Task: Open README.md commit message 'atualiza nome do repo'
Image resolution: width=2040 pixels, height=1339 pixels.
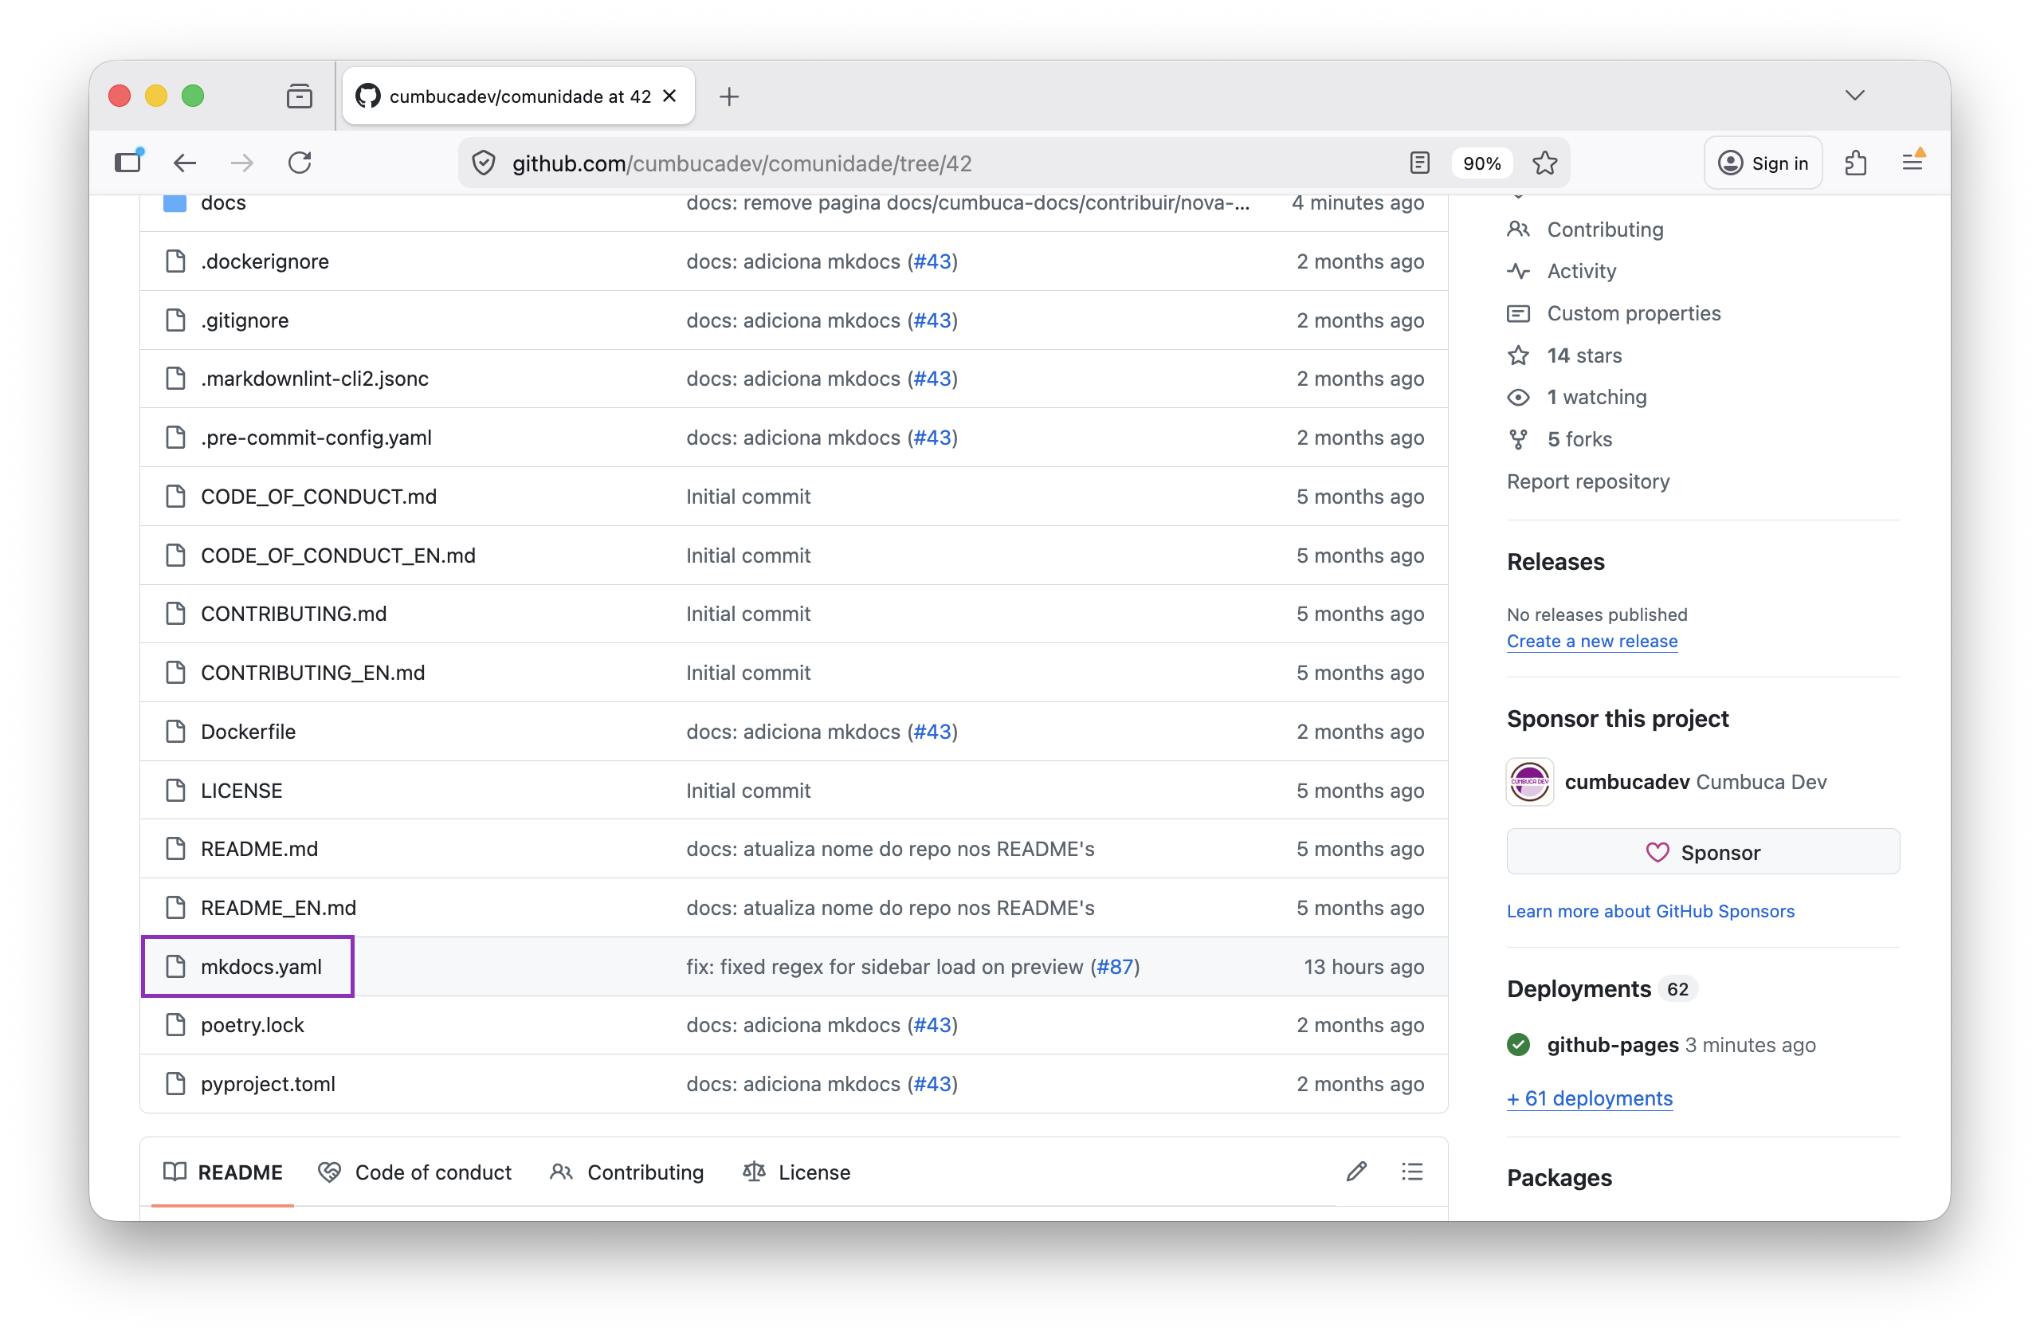Action: click(891, 850)
